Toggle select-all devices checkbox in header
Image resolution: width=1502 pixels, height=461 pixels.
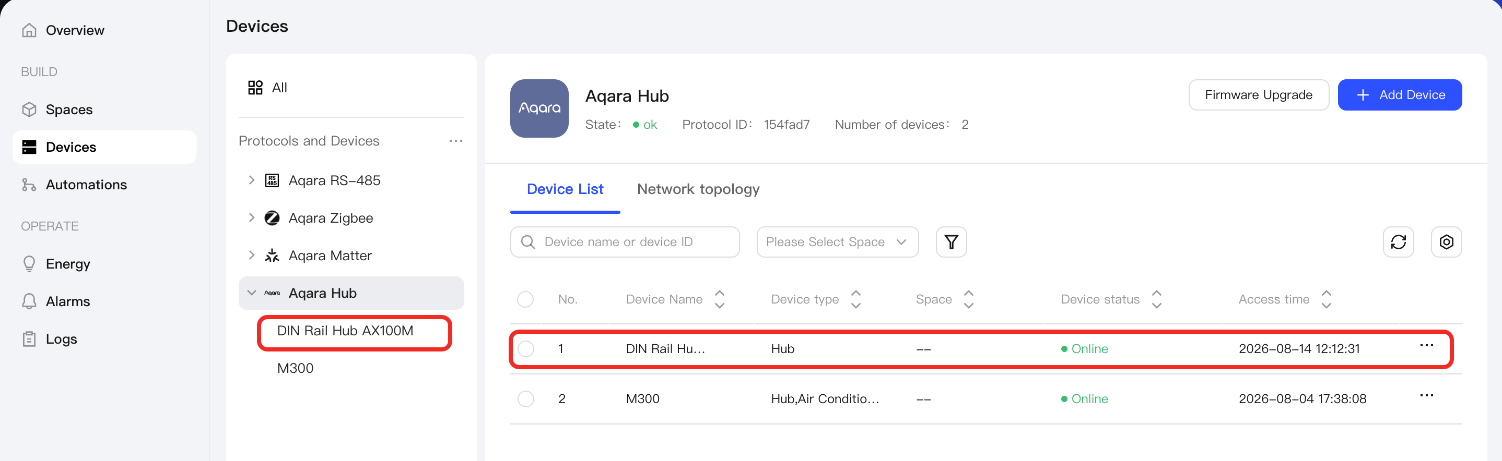tap(525, 299)
